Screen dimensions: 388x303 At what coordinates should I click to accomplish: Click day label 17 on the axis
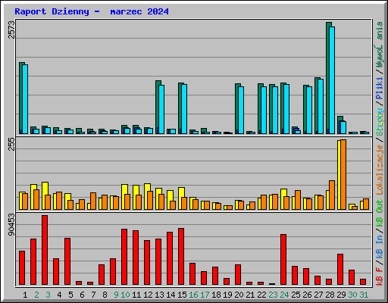pos(205,295)
